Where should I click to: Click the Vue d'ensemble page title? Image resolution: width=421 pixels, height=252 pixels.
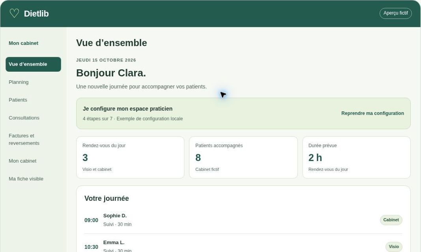coord(111,43)
